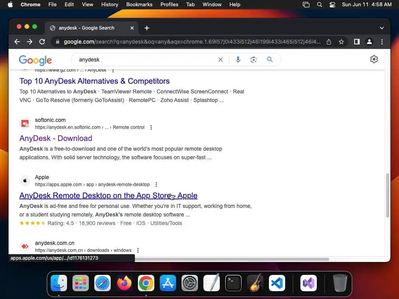Share this page via share icon
This screenshot has width=399, height=299.
(329, 42)
